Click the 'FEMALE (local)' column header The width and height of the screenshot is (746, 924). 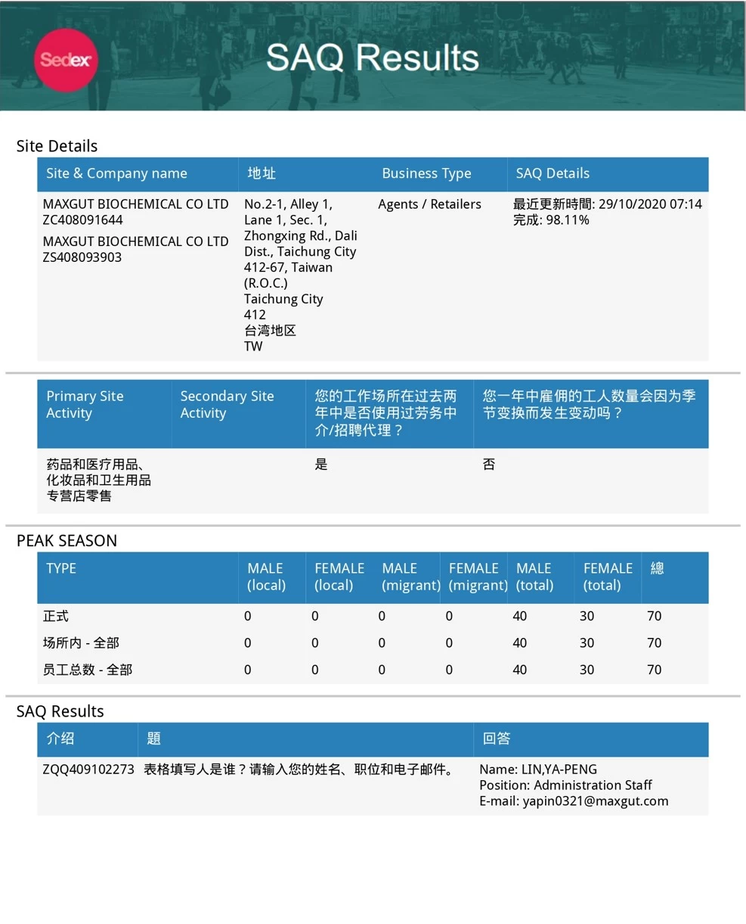339,577
